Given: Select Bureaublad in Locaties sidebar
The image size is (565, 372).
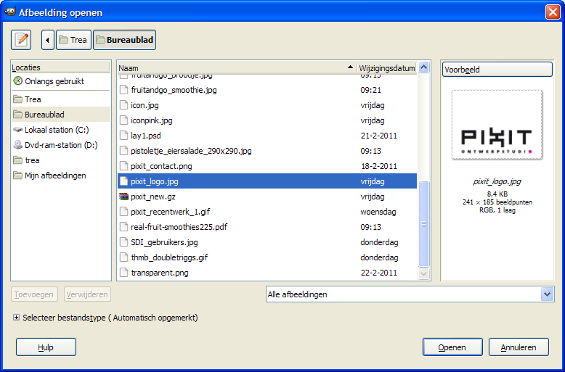Looking at the screenshot, I should pos(61,115).
